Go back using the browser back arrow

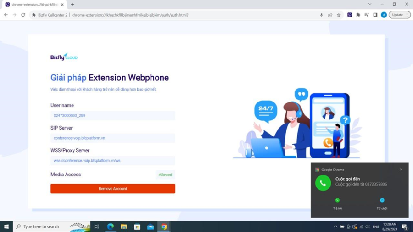(6, 15)
